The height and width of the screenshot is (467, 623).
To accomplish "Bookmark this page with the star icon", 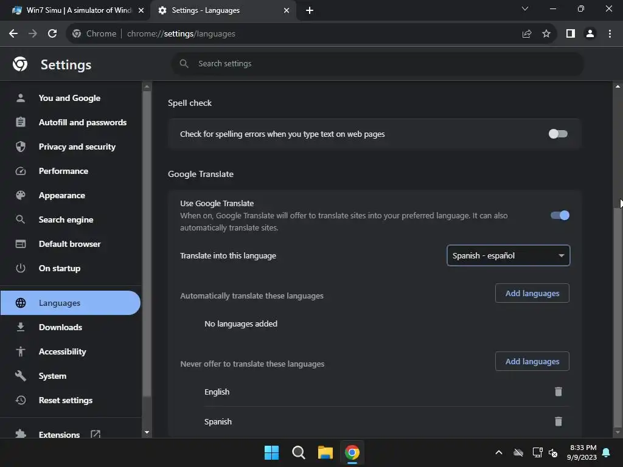I will tap(546, 34).
